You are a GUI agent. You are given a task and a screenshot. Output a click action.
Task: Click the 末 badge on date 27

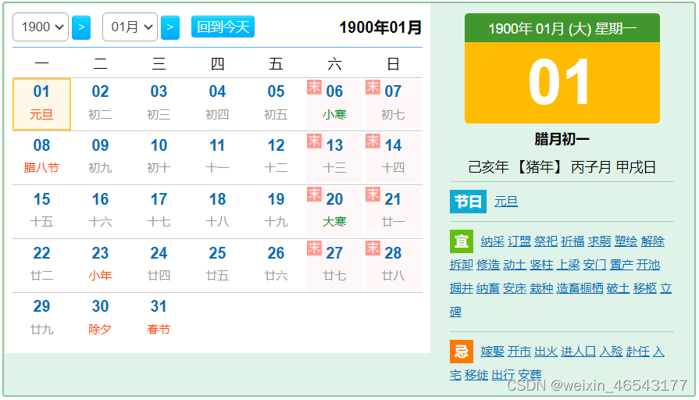(314, 248)
